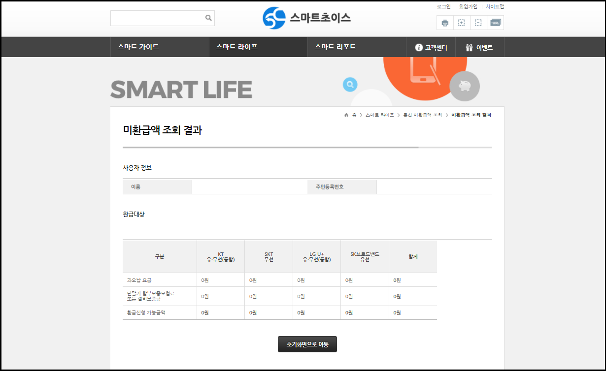The image size is (606, 371).
Task: Click the 환급신청 가능금액 row label
Action: tap(146, 312)
